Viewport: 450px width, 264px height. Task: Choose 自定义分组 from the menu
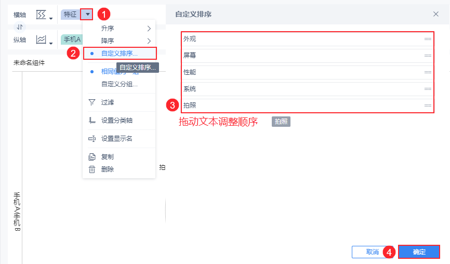(119, 84)
